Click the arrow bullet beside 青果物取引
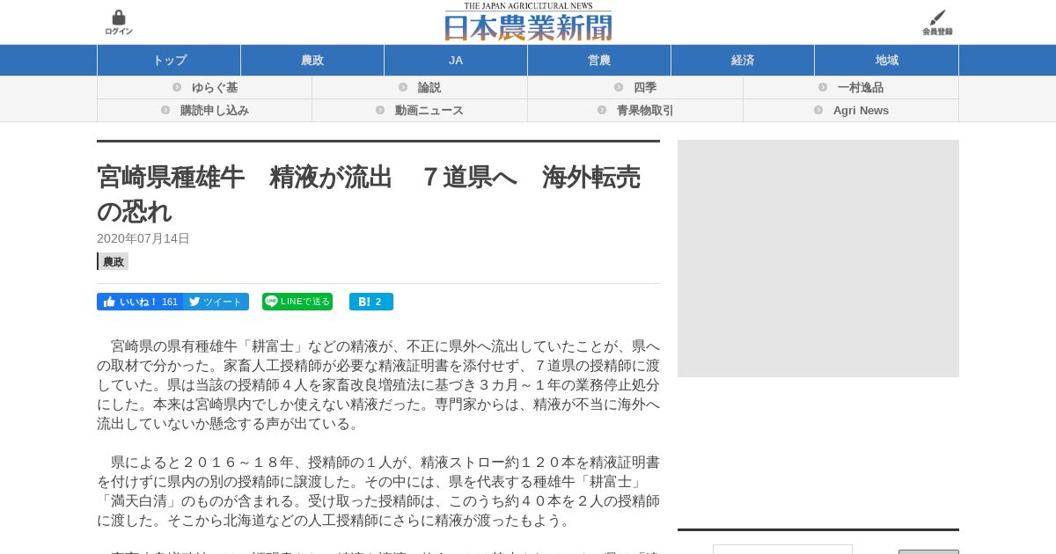This screenshot has height=554, width=1056. click(602, 110)
